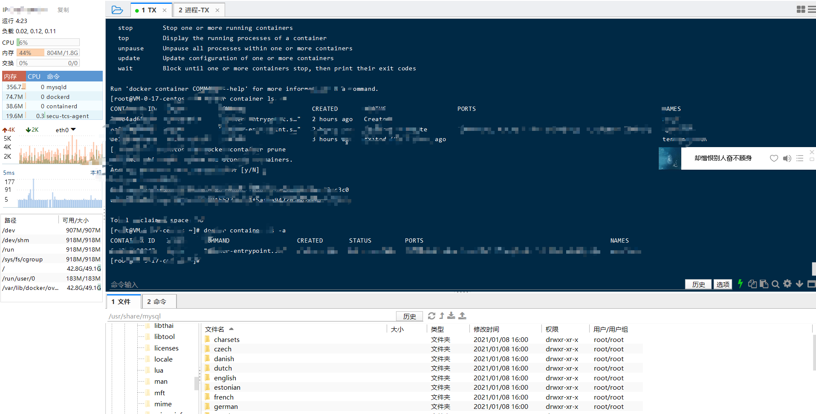
Task: Go up to parent directory icon
Action: pos(442,316)
